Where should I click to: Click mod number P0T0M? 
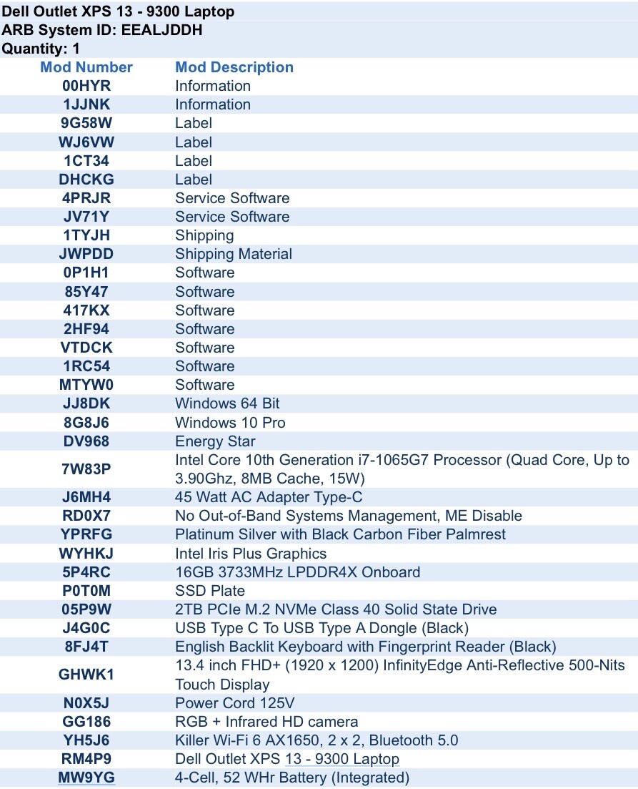(86, 590)
